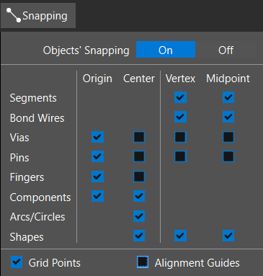Uncheck Arcs/Circles Center snapping
Image resolution: width=263 pixels, height=276 pixels.
[139, 216]
